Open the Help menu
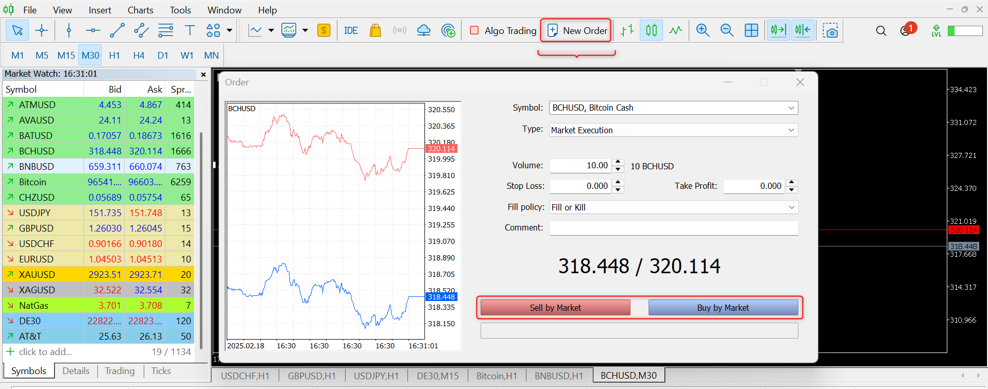988x389 pixels. [x=267, y=10]
